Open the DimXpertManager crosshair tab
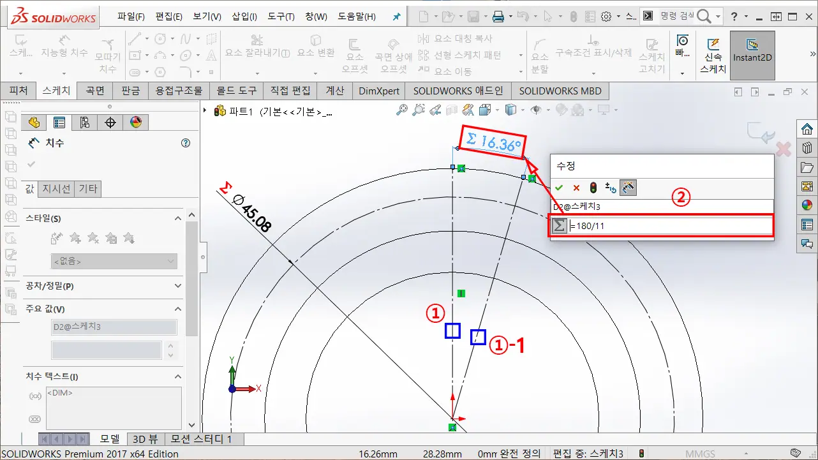The width and height of the screenshot is (818, 460). [x=110, y=122]
